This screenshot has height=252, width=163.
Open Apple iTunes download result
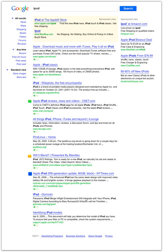click(x=74, y=47)
